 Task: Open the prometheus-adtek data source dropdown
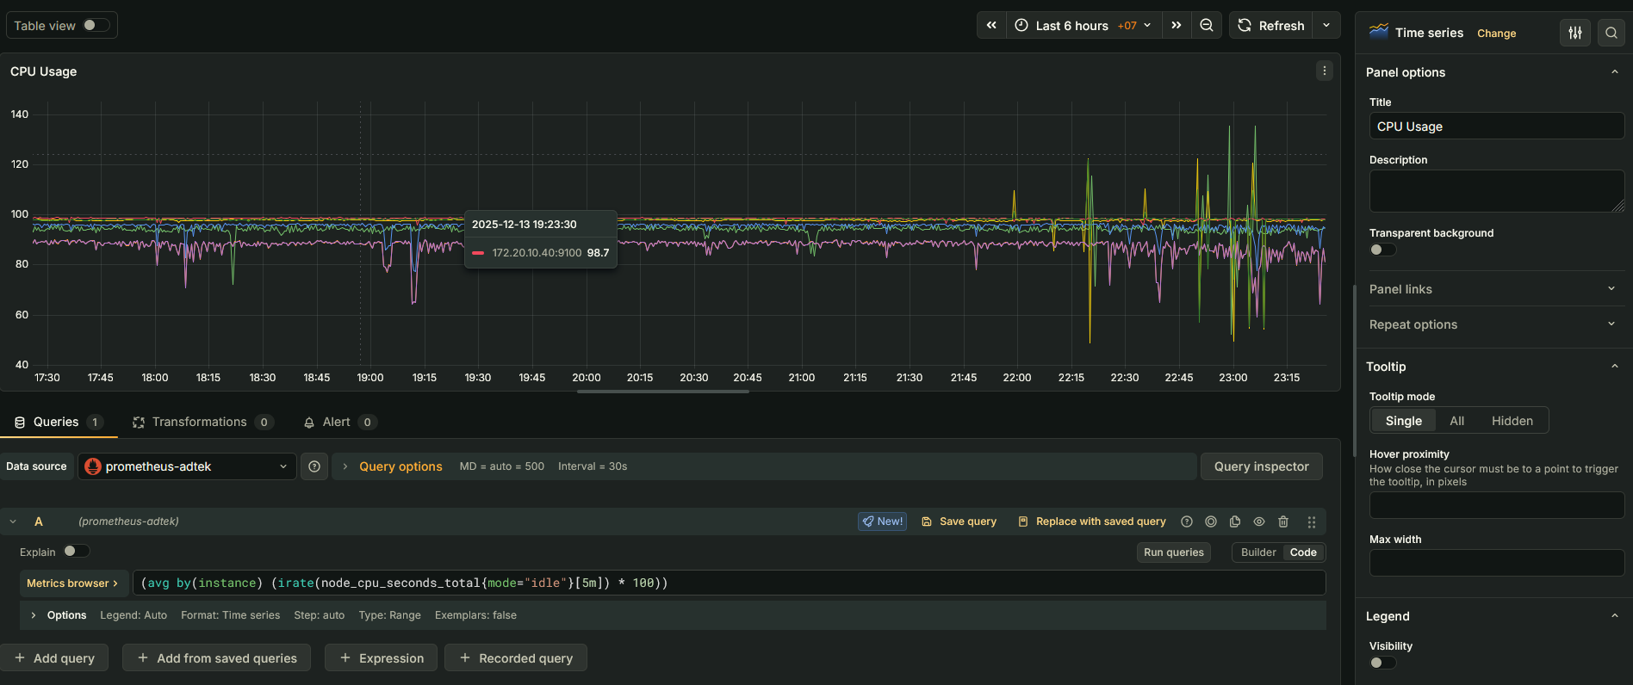click(188, 466)
